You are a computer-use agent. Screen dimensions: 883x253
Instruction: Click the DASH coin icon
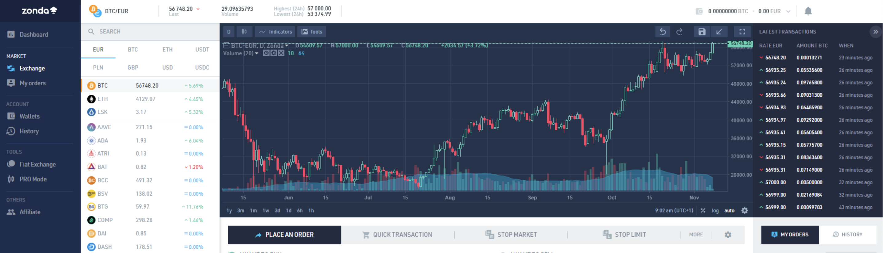tap(91, 247)
